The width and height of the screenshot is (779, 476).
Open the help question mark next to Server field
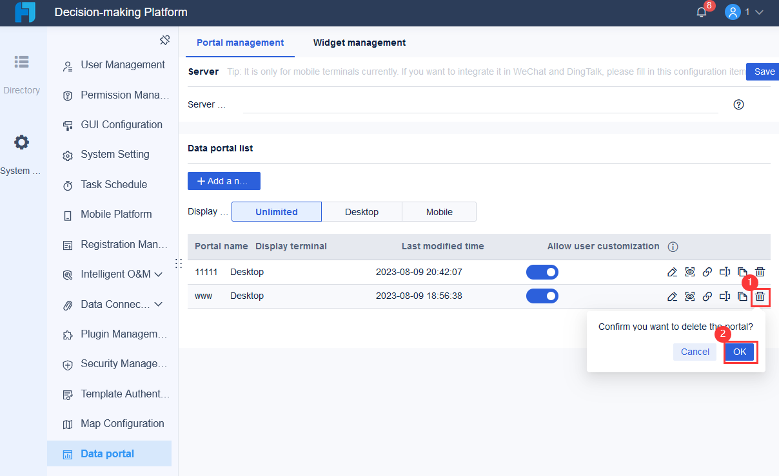coord(739,104)
